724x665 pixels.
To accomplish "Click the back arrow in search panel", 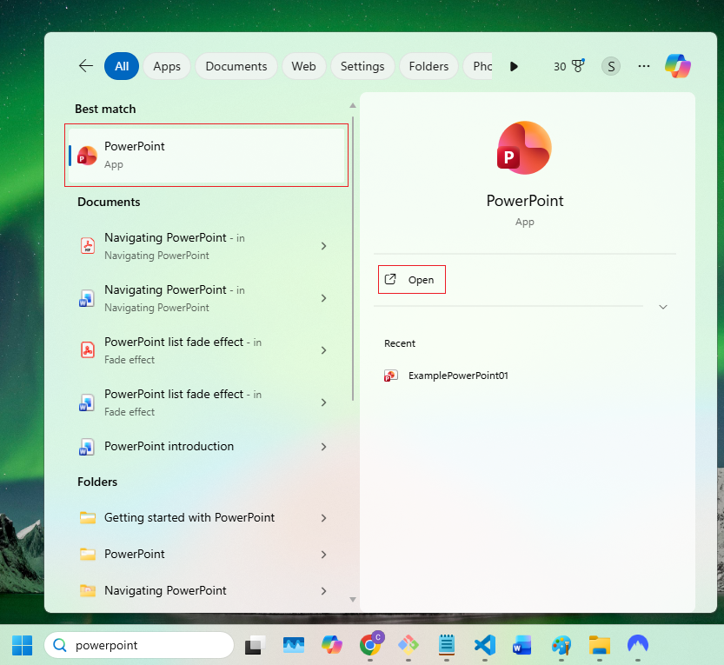I will [83, 65].
